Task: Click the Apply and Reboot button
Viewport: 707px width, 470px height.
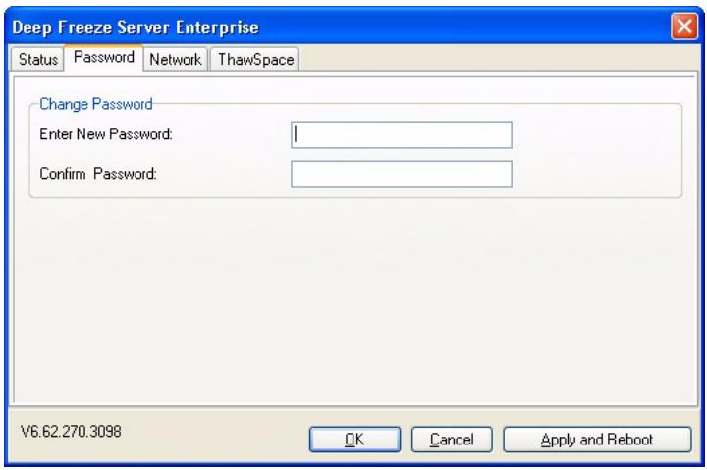Action: click(x=597, y=440)
